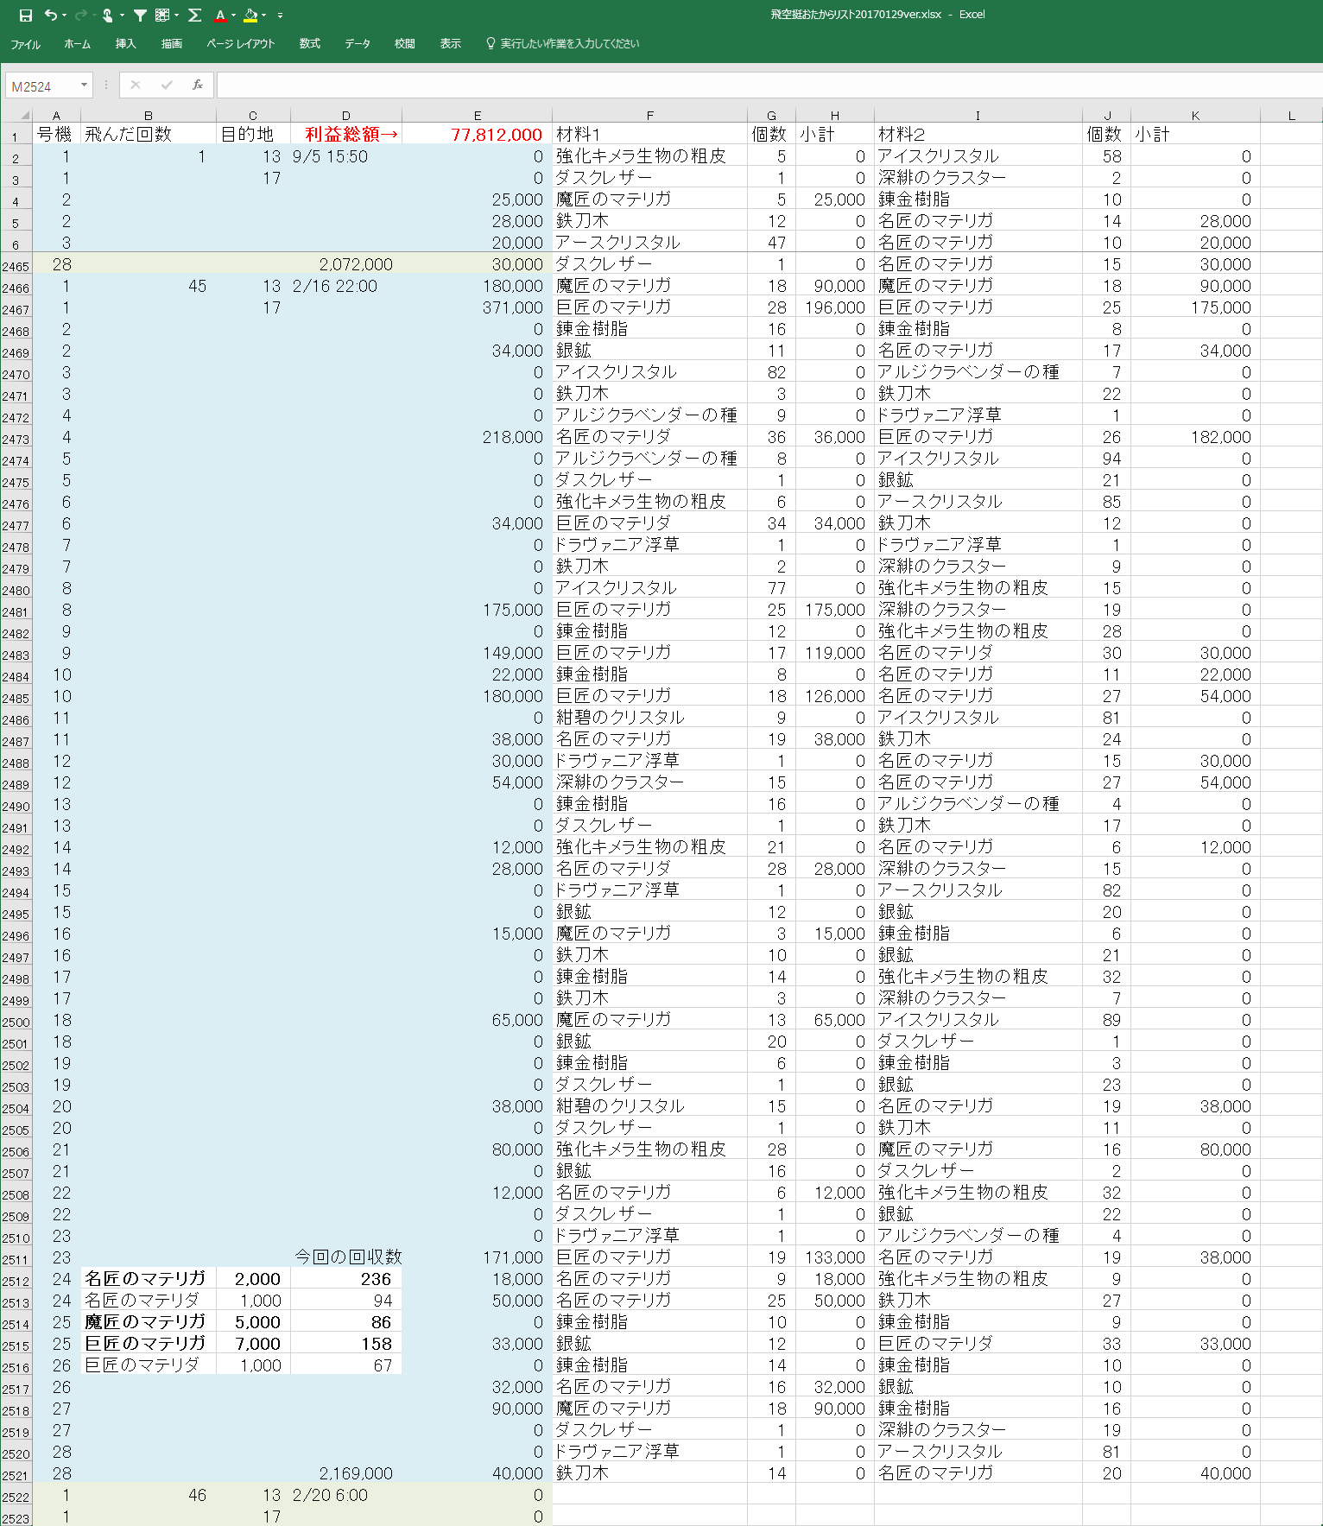Open the Name Box dropdown arrow
1323x1526 pixels.
84,85
